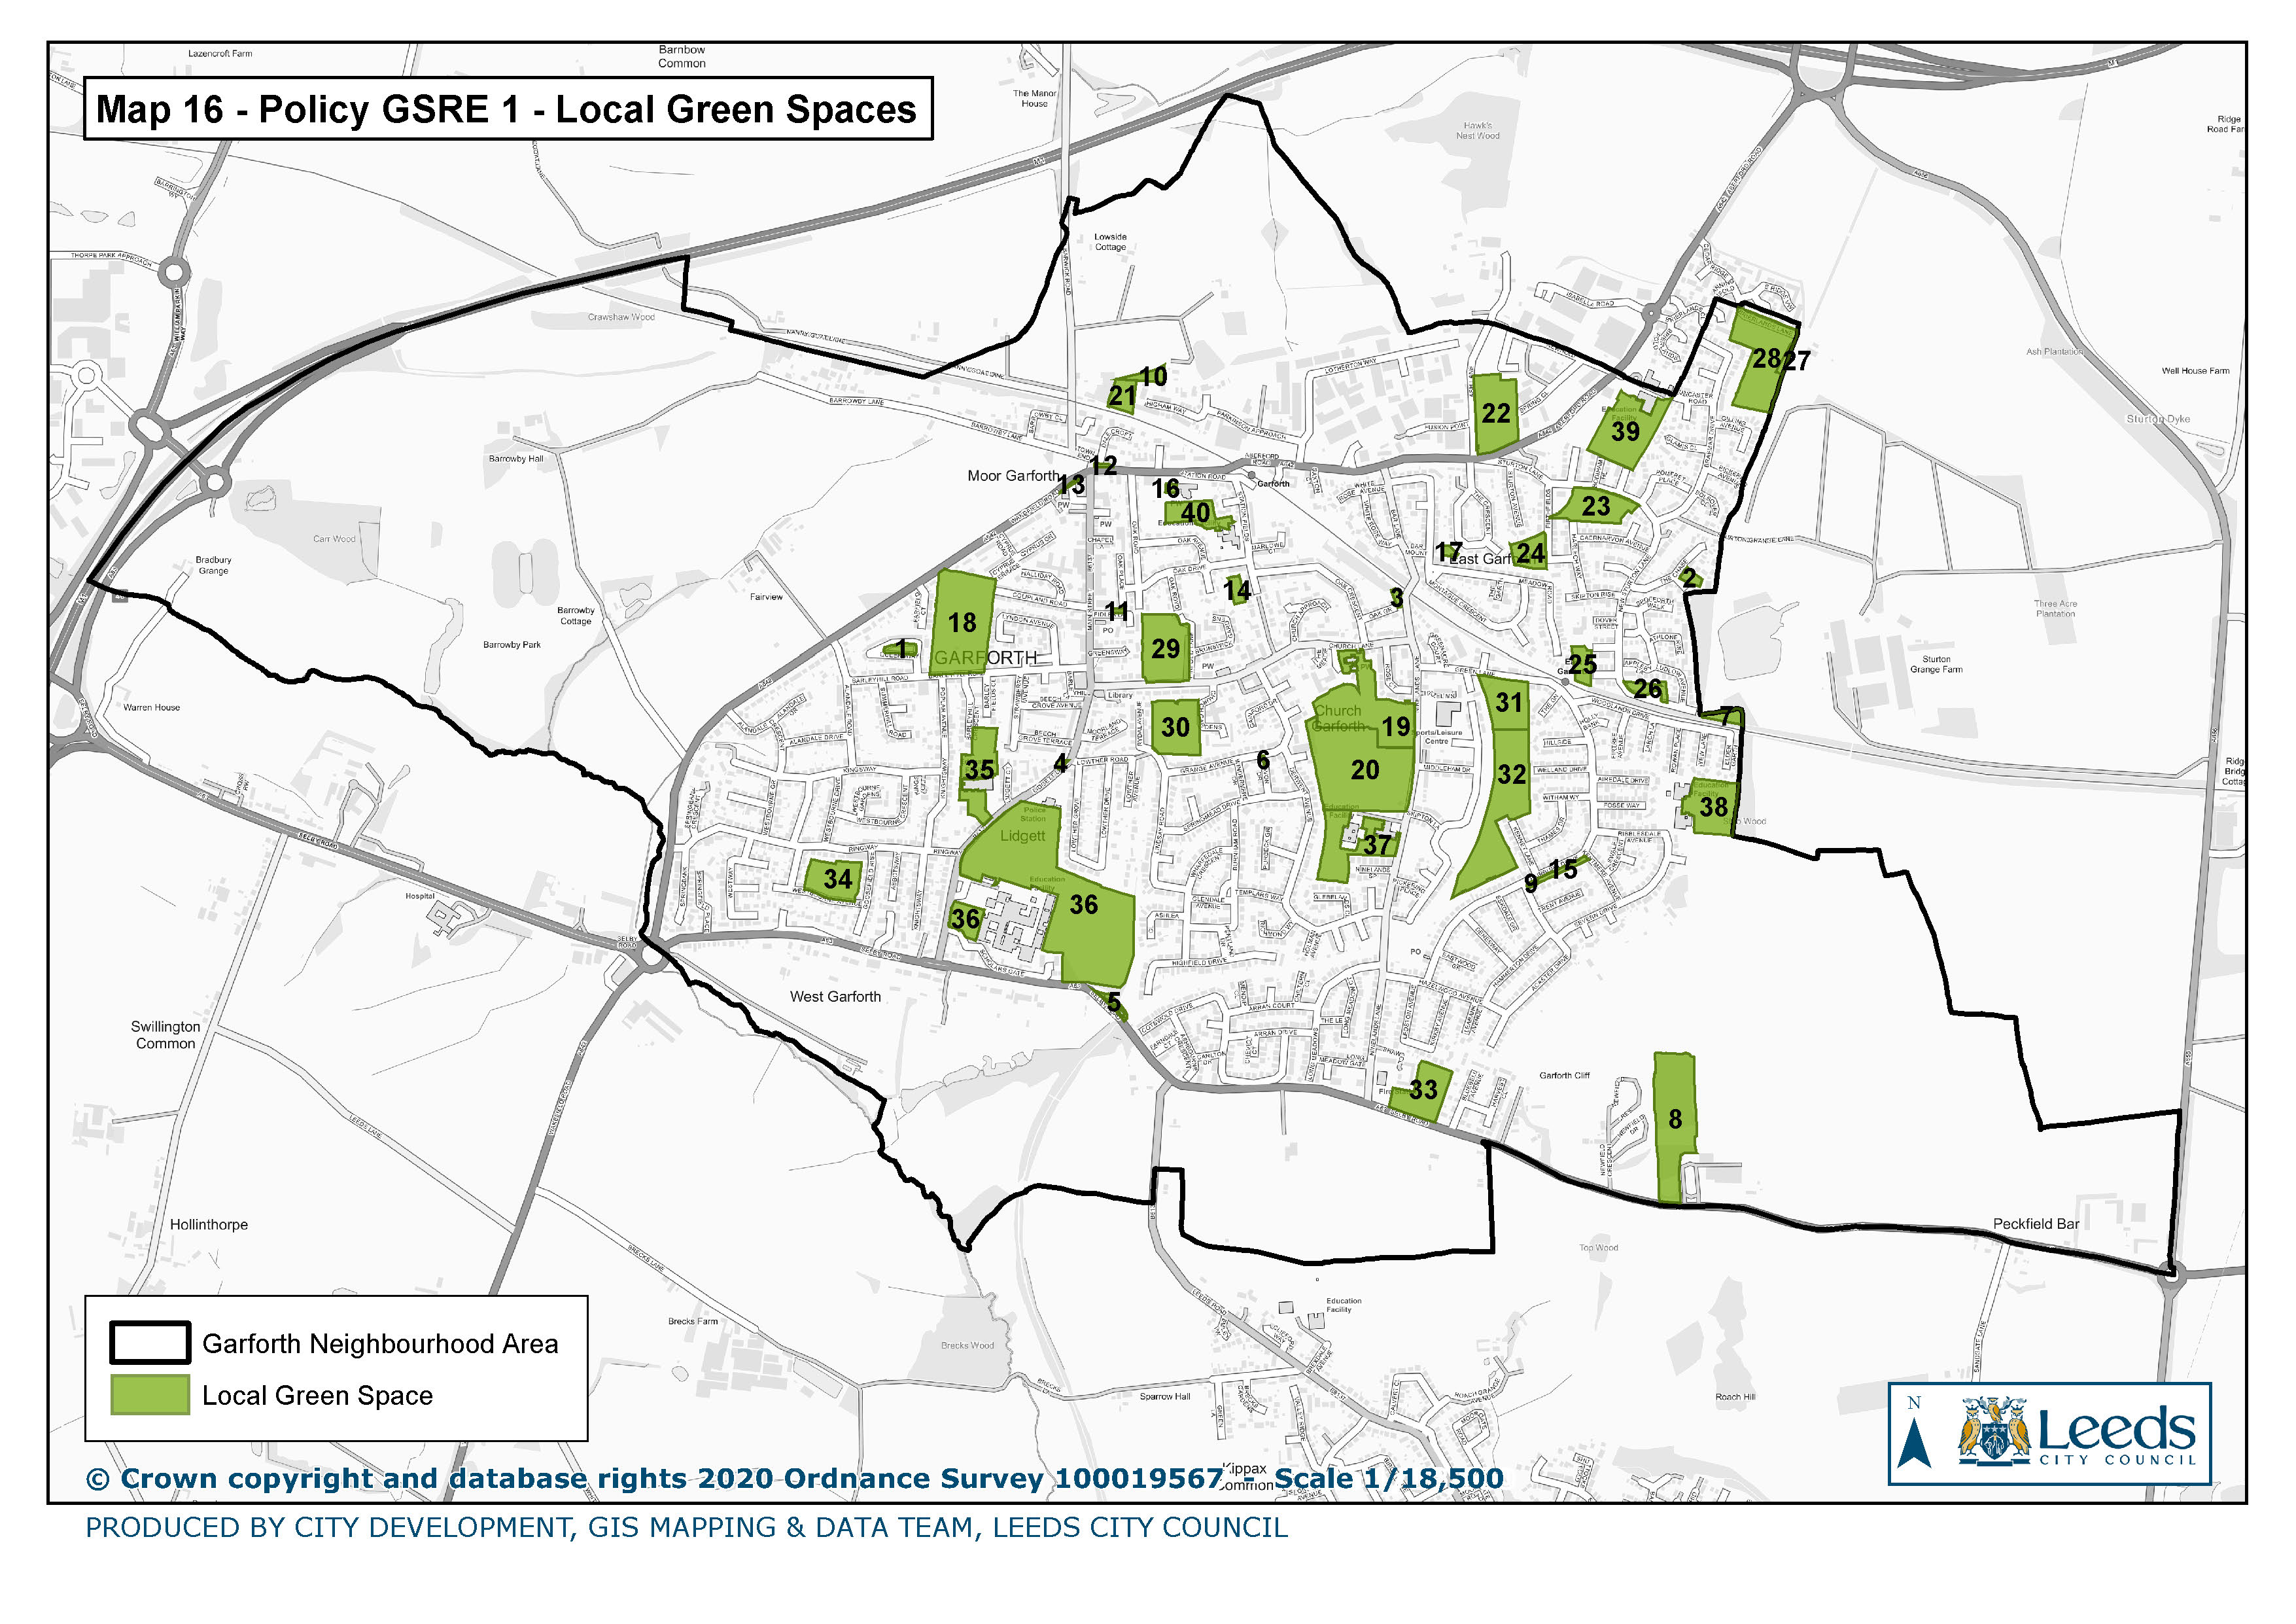Click the map title Map 16 heading

click(x=506, y=109)
